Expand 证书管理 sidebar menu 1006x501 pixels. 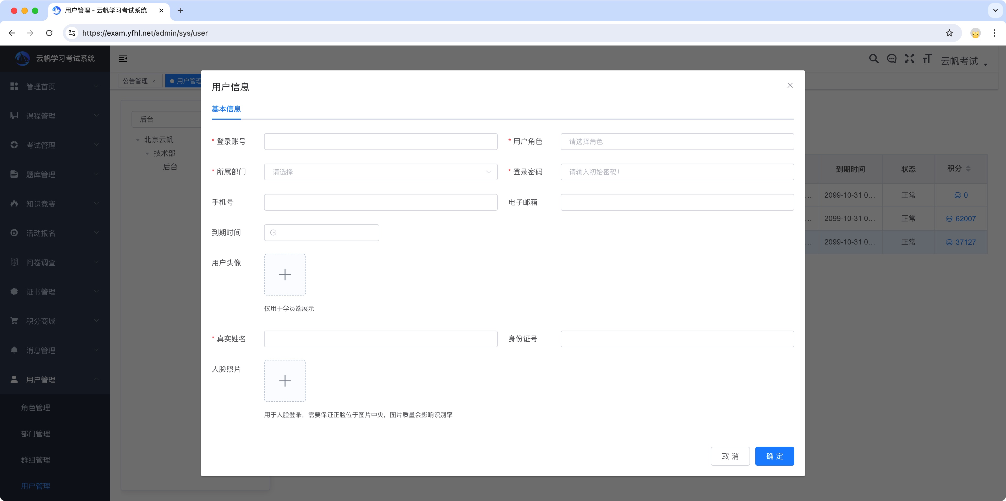(x=55, y=292)
